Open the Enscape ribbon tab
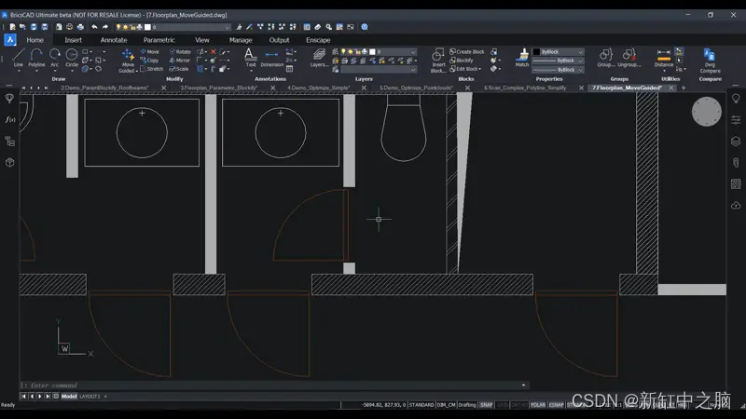Viewport: 746px width, 419px height. [318, 40]
